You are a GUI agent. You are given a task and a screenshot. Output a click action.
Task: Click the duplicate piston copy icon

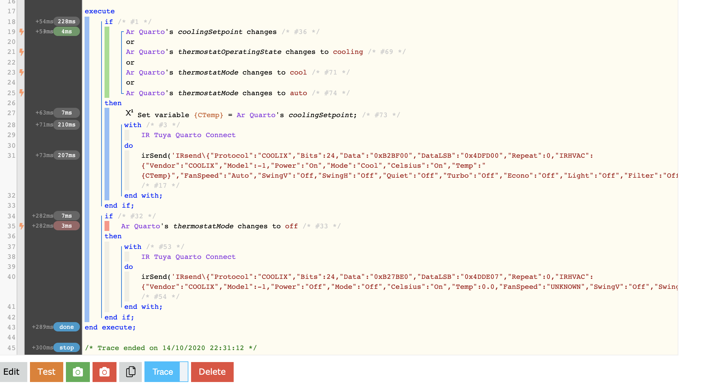(x=130, y=372)
